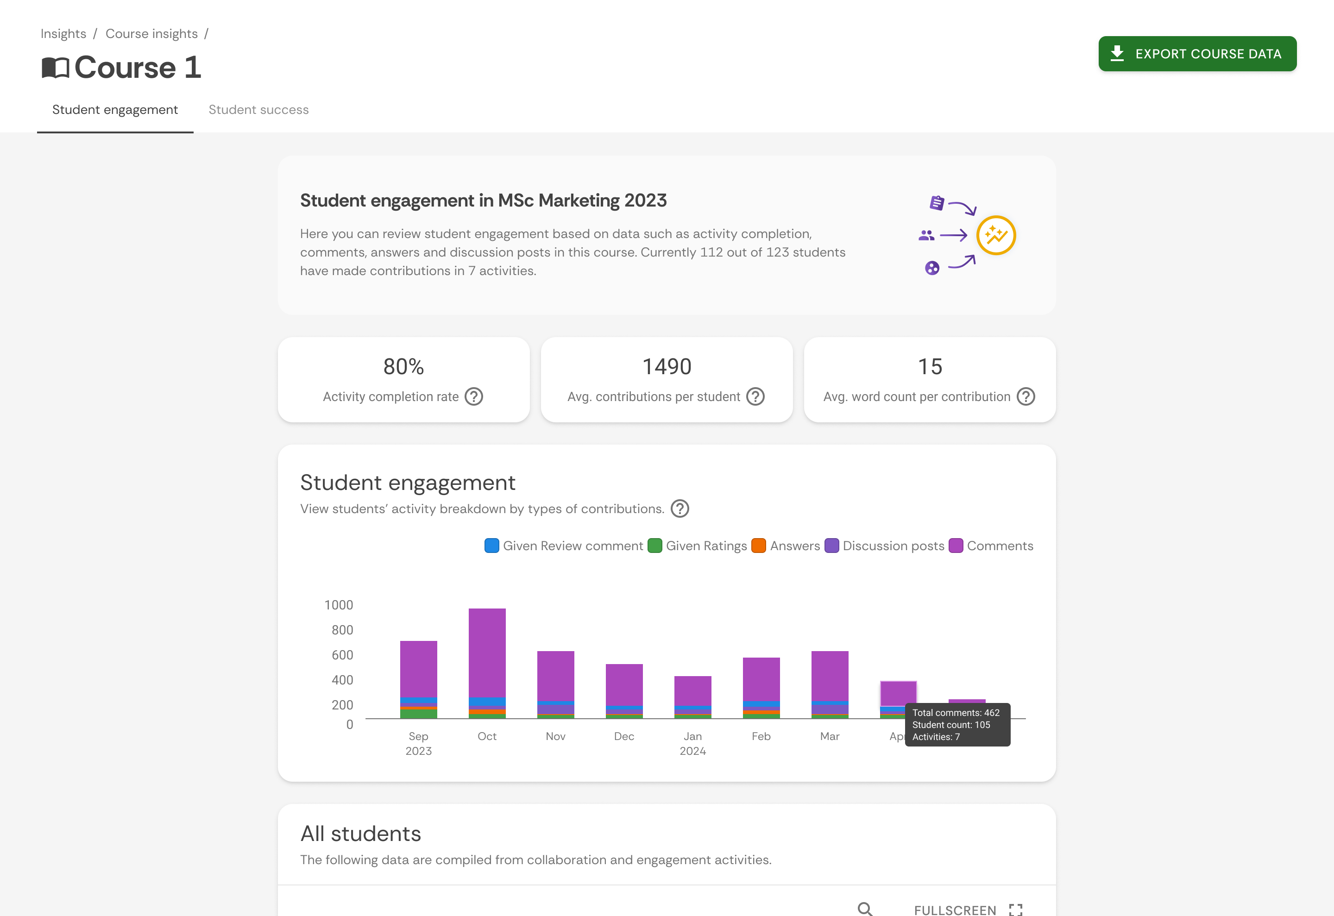The height and width of the screenshot is (916, 1334).
Task: Click the 'Total comments: 462' tooltip text
Action: pos(956,713)
